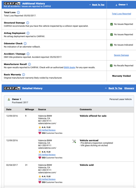136x188 pixels.
Task: Select the Owner 1 column header
Action: tap(121, 5)
